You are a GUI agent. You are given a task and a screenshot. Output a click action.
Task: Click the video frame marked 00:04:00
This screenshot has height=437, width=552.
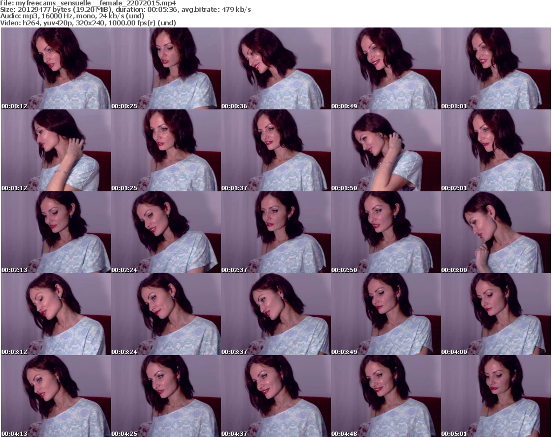click(496, 314)
